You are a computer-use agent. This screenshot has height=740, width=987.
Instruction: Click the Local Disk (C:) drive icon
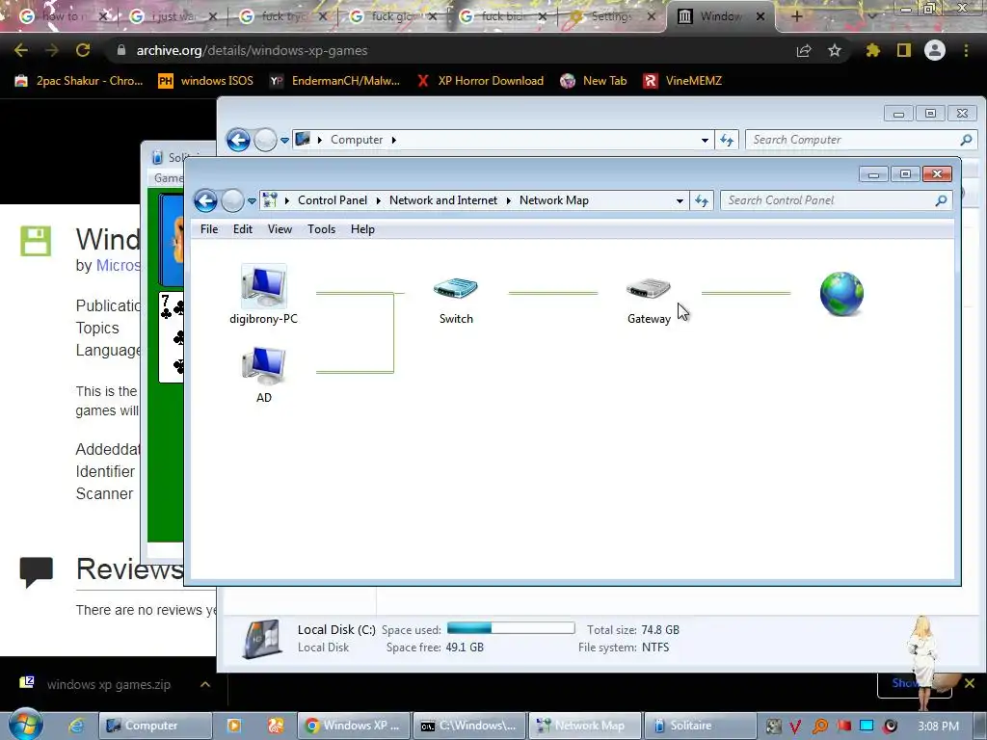point(262,638)
